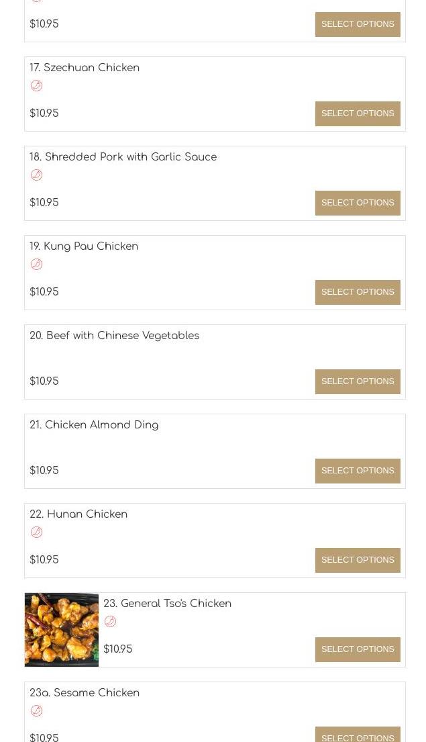Open the 17. Szechuan Chicken item title
Image resolution: width=426 pixels, height=742 pixels.
pyautogui.click(x=85, y=68)
